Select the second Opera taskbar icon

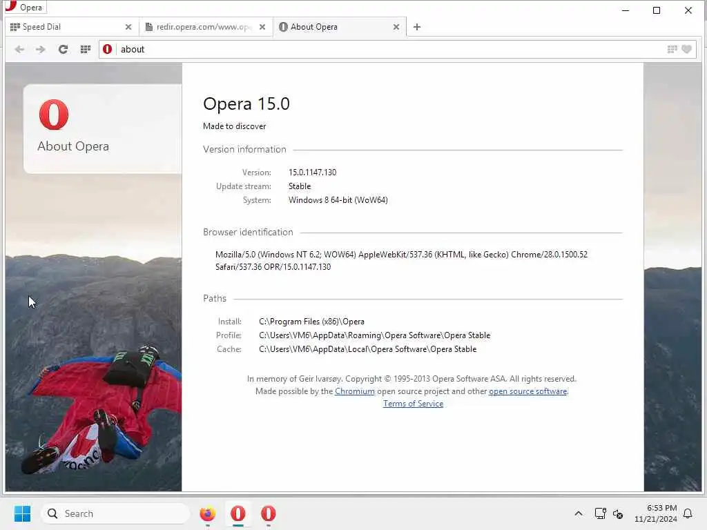pyautogui.click(x=269, y=513)
